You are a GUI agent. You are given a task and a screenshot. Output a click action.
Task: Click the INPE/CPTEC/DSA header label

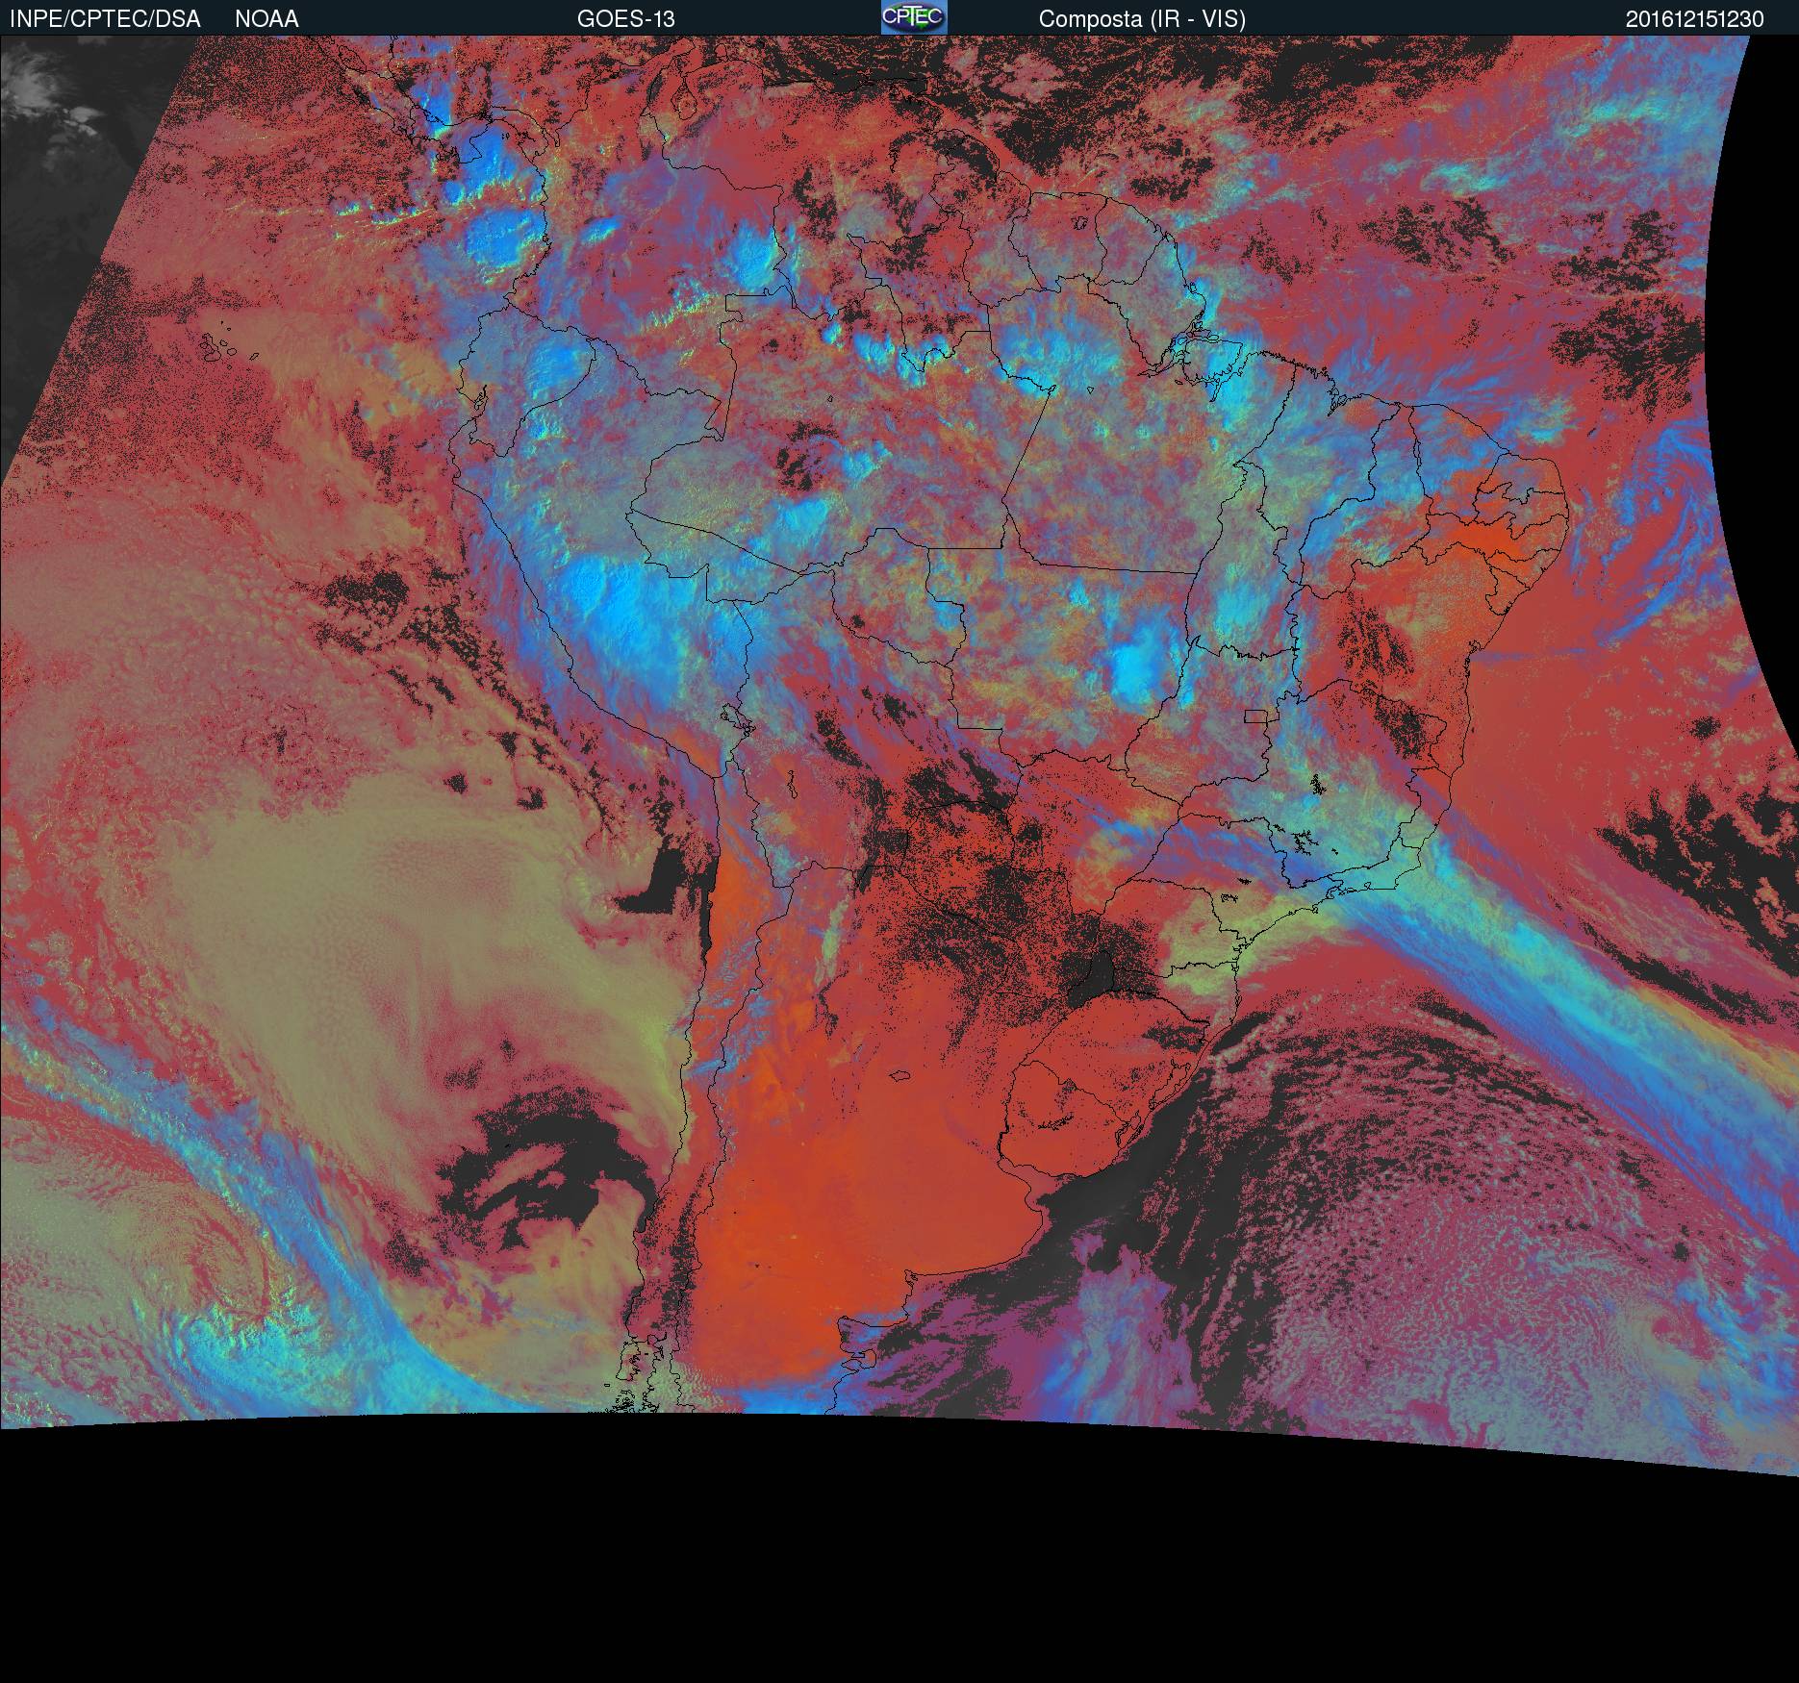[105, 19]
